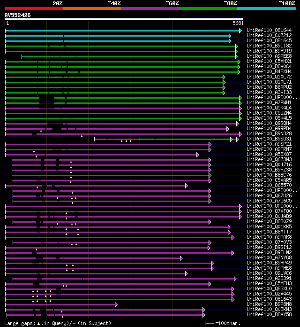Open hit UniRef100 ending in 81645
This screenshot has height=327, width=300.
pyautogui.click(x=269, y=40)
